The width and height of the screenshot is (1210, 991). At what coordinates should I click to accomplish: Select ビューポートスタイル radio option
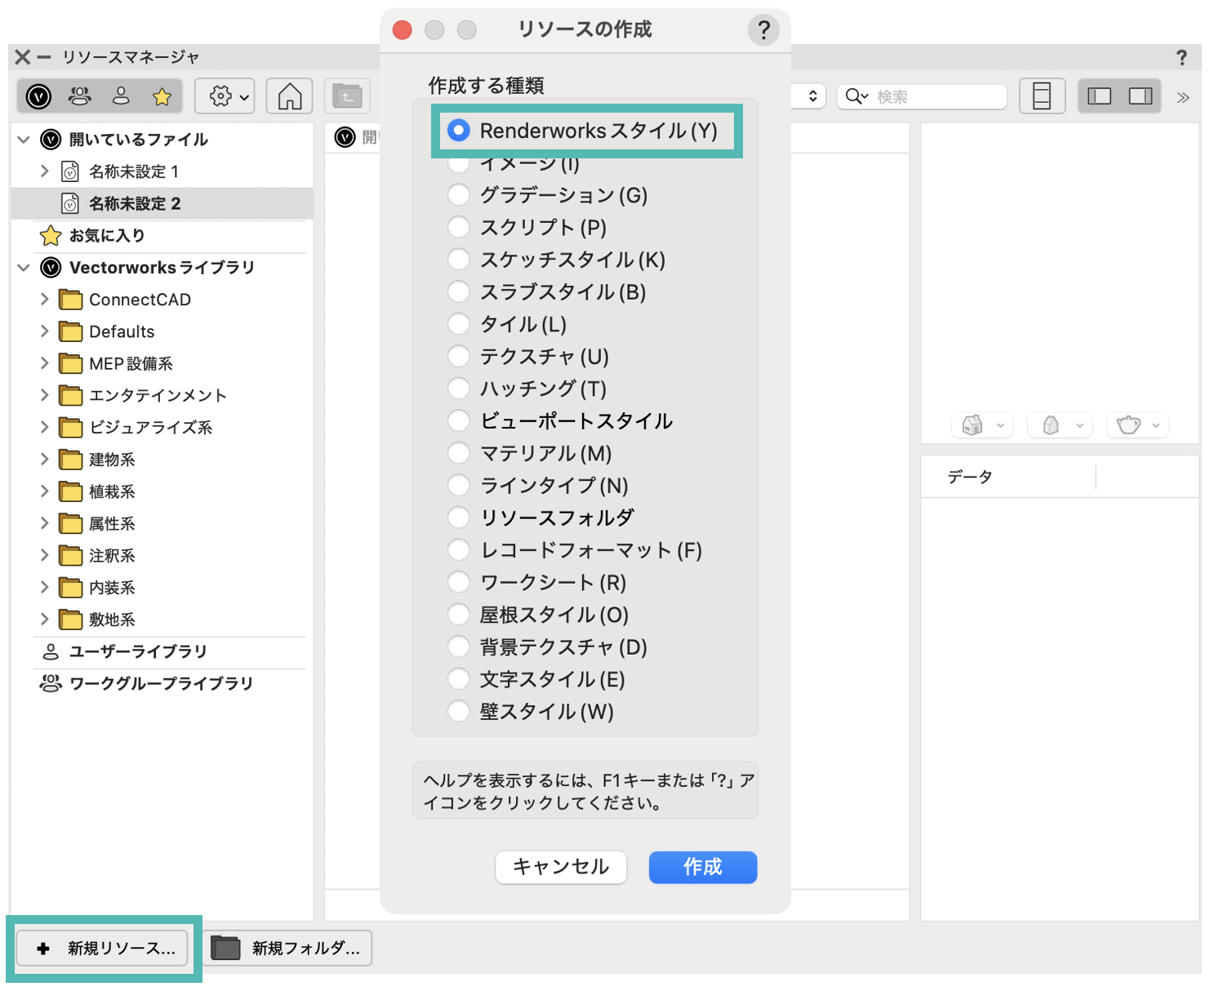(x=459, y=420)
